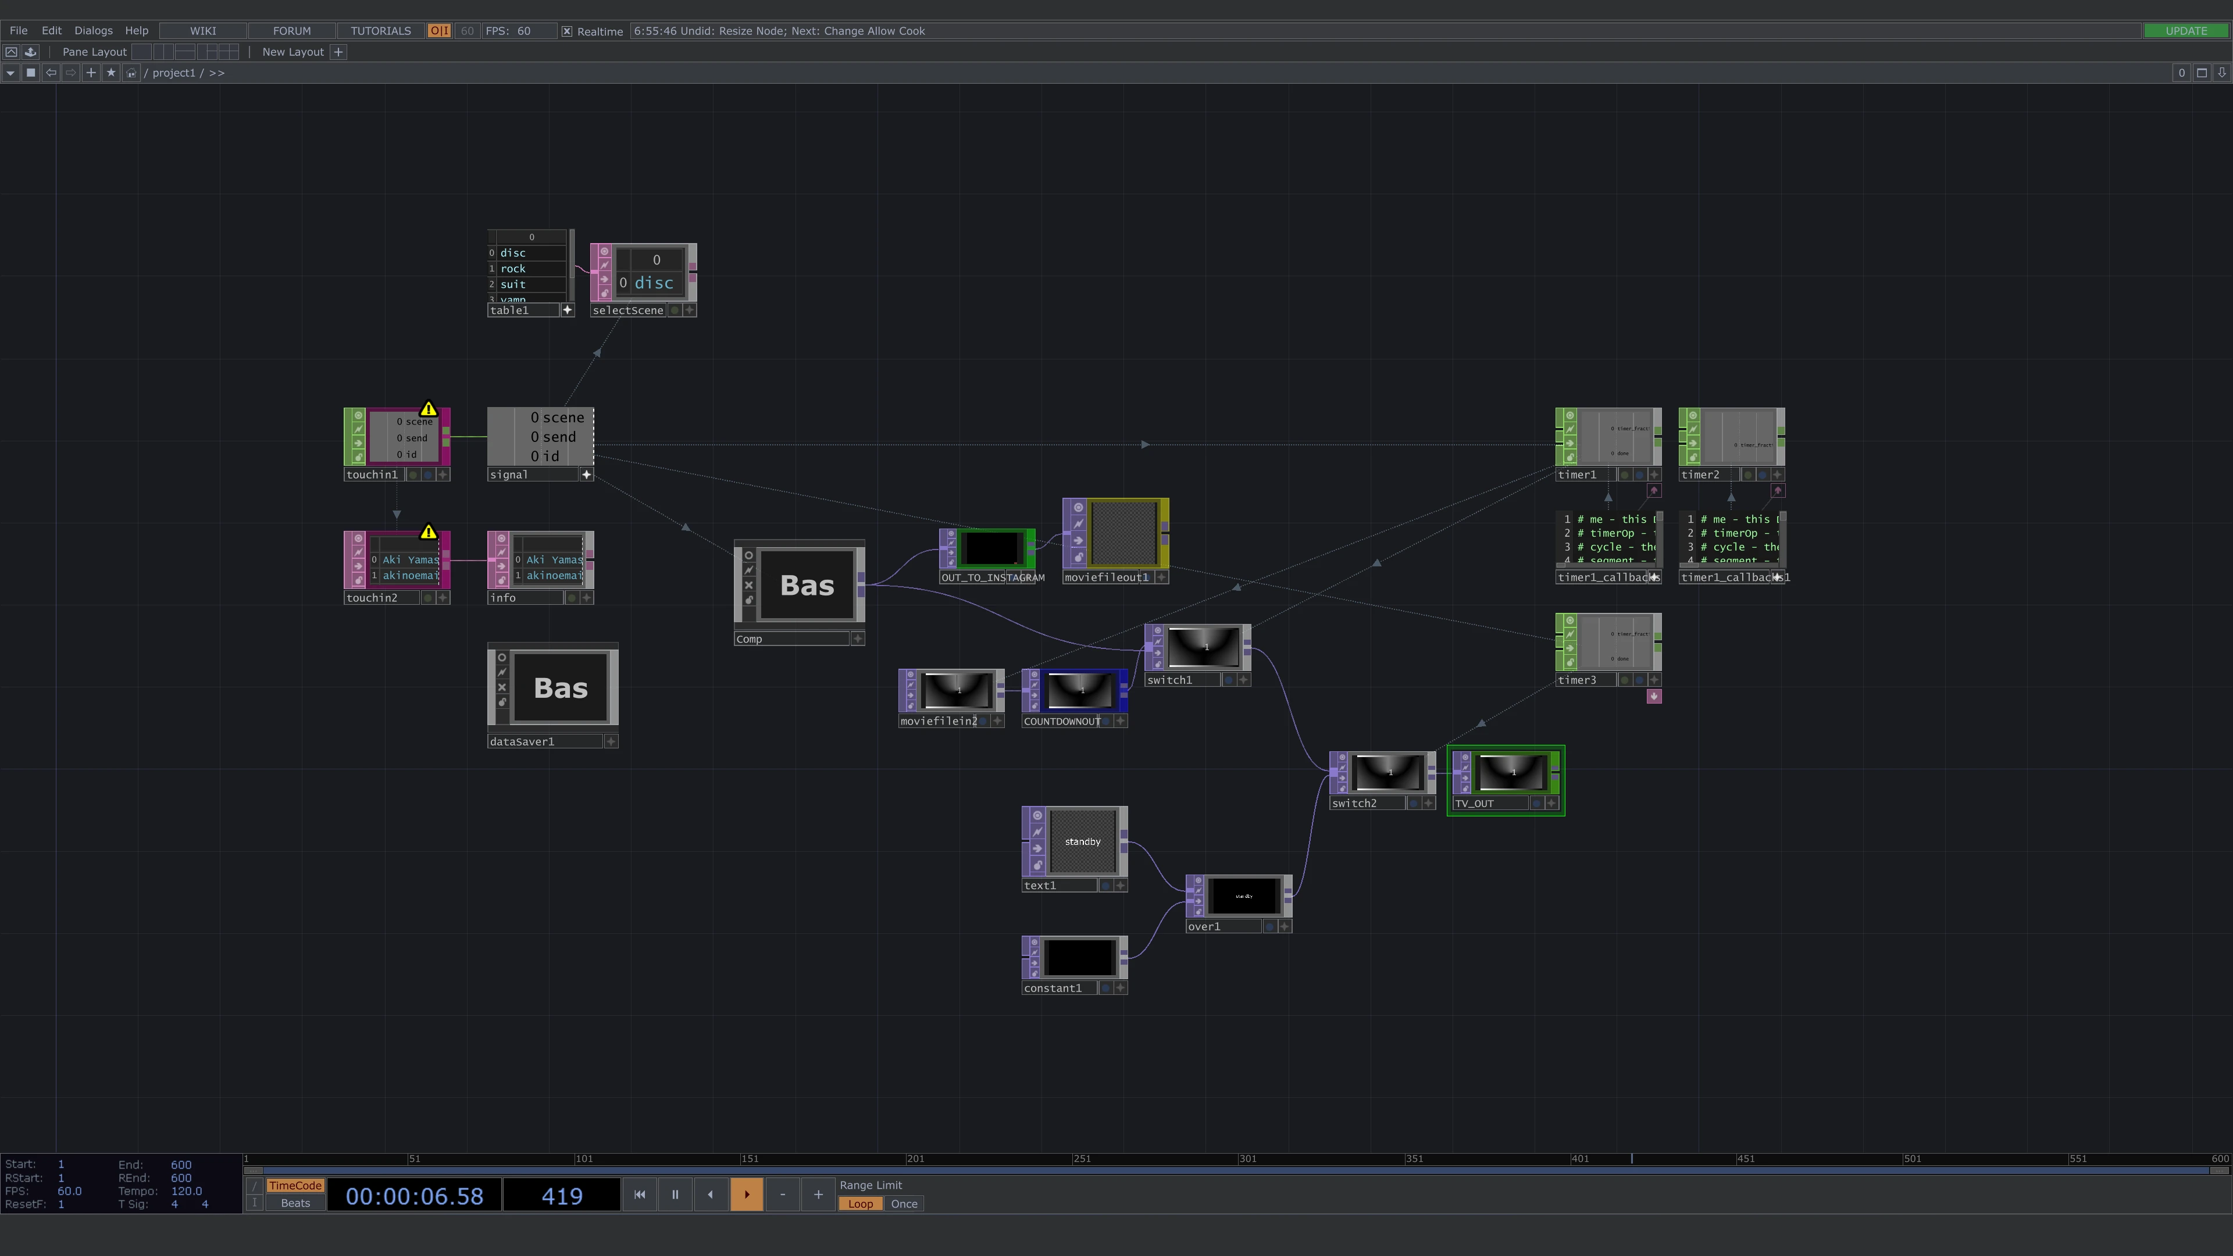The image size is (2233, 1256).
Task: Toggle the O|I power button
Action: click(440, 30)
